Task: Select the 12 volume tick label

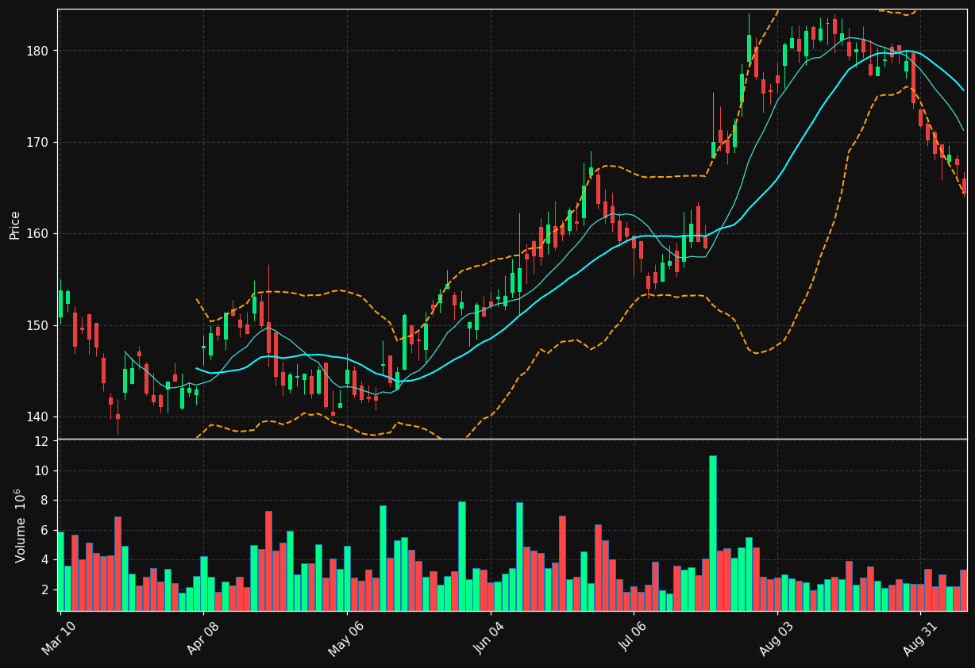Action: point(43,441)
